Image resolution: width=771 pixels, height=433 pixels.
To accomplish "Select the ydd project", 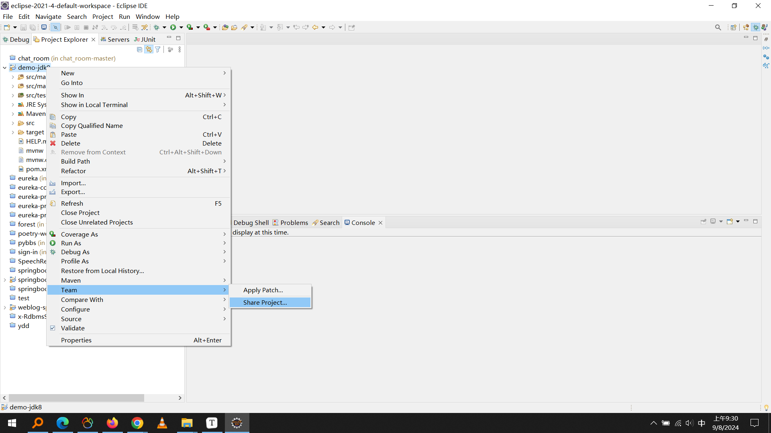I will pyautogui.click(x=23, y=326).
